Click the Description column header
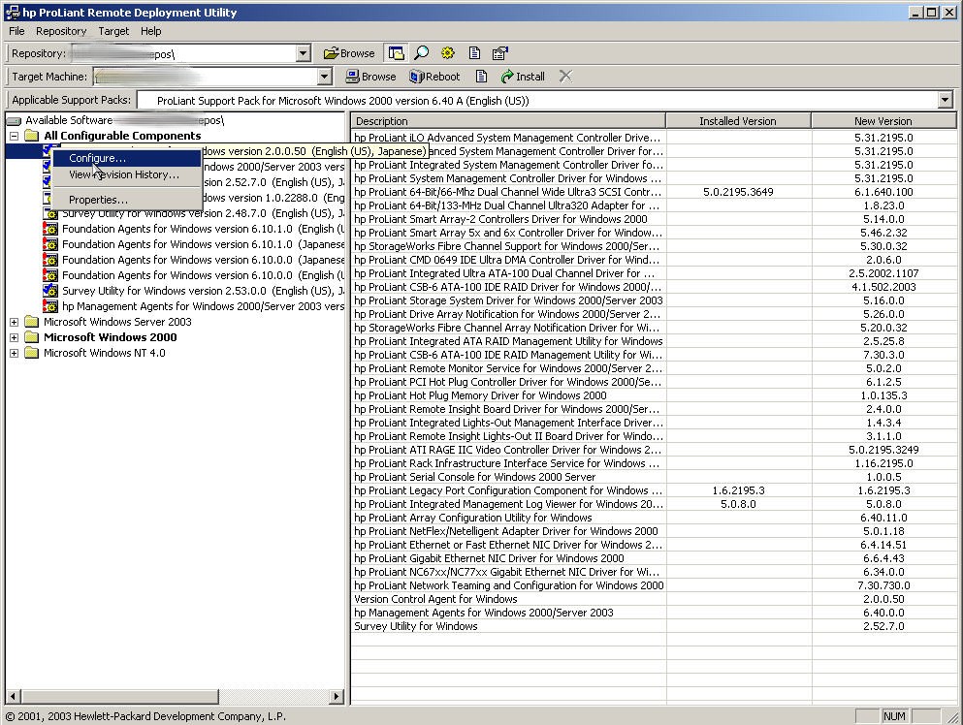The width and height of the screenshot is (963, 725). click(508, 121)
